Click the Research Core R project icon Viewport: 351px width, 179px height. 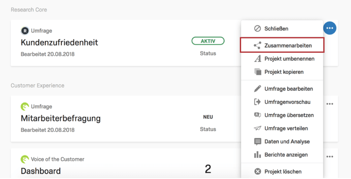[x=25, y=31]
